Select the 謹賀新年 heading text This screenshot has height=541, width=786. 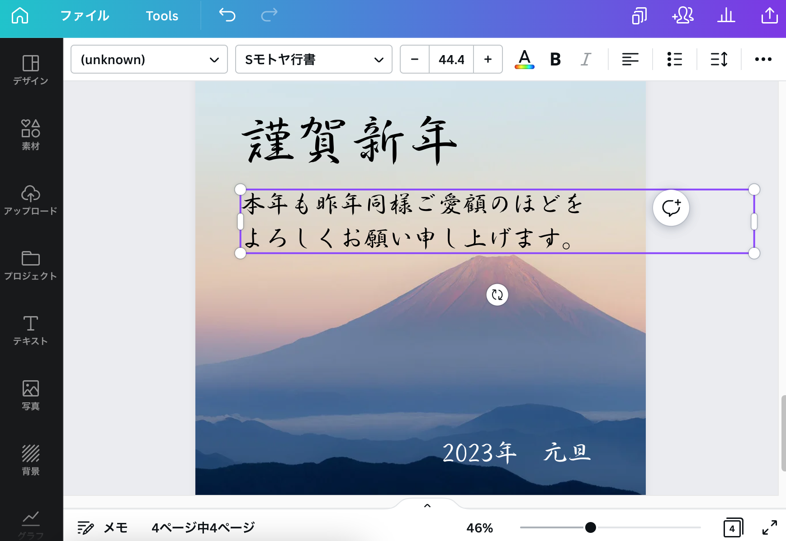point(350,140)
